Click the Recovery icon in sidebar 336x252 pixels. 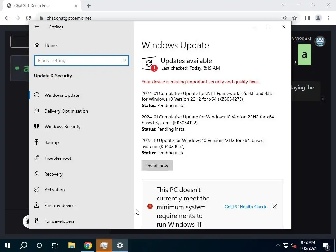37,174
